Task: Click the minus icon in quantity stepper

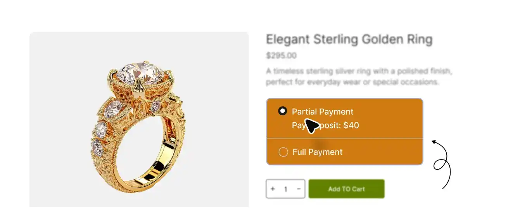Action: [299, 189]
